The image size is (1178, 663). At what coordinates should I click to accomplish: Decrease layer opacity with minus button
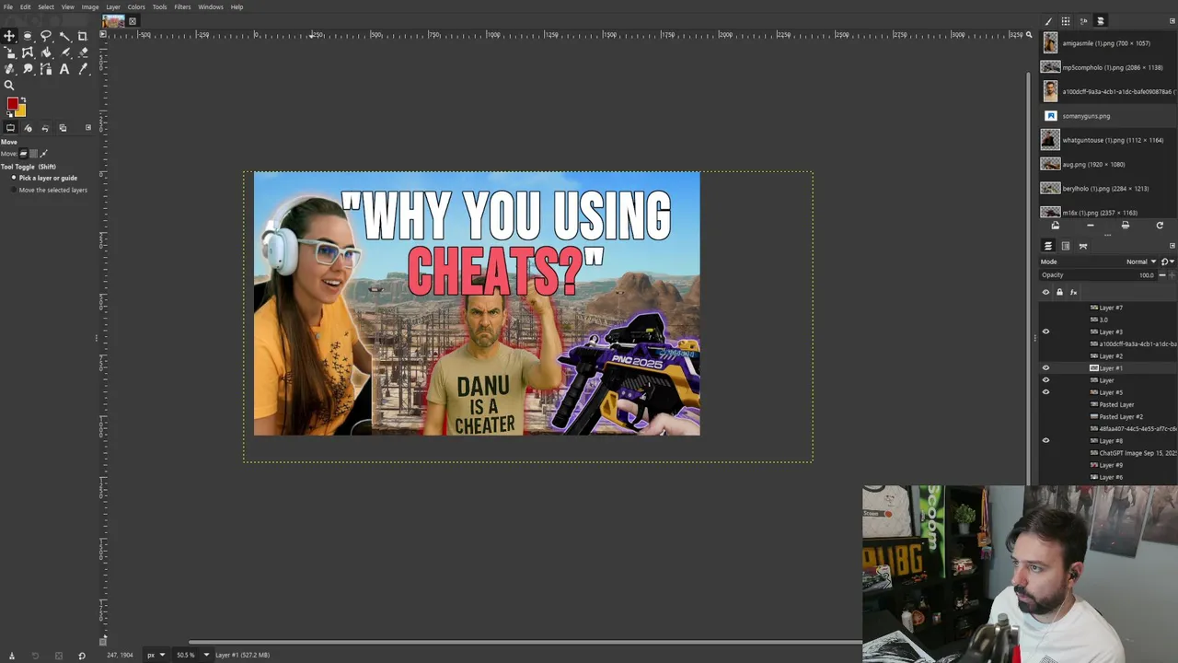point(1162,275)
